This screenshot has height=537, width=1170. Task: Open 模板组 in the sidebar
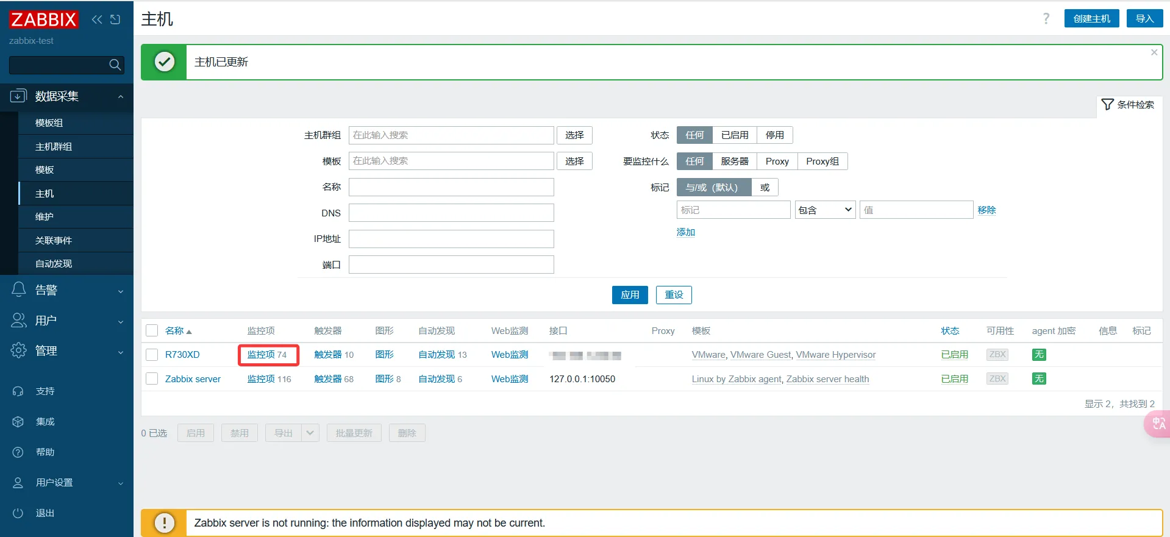(76, 123)
